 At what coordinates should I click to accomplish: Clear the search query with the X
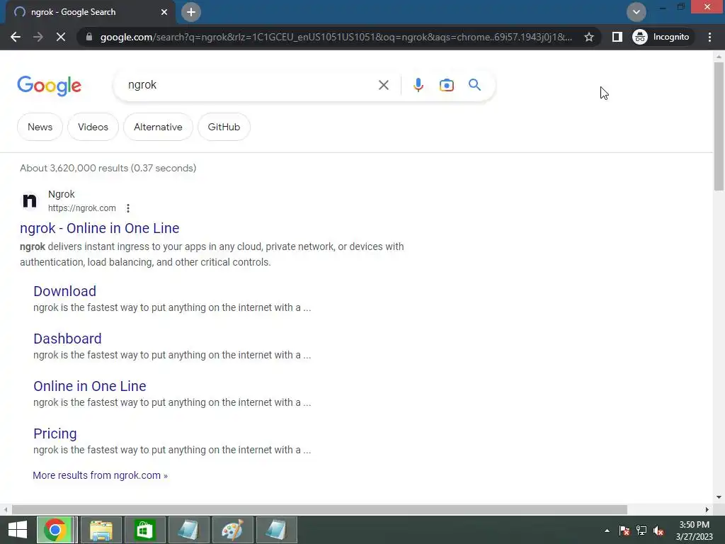pyautogui.click(x=383, y=85)
